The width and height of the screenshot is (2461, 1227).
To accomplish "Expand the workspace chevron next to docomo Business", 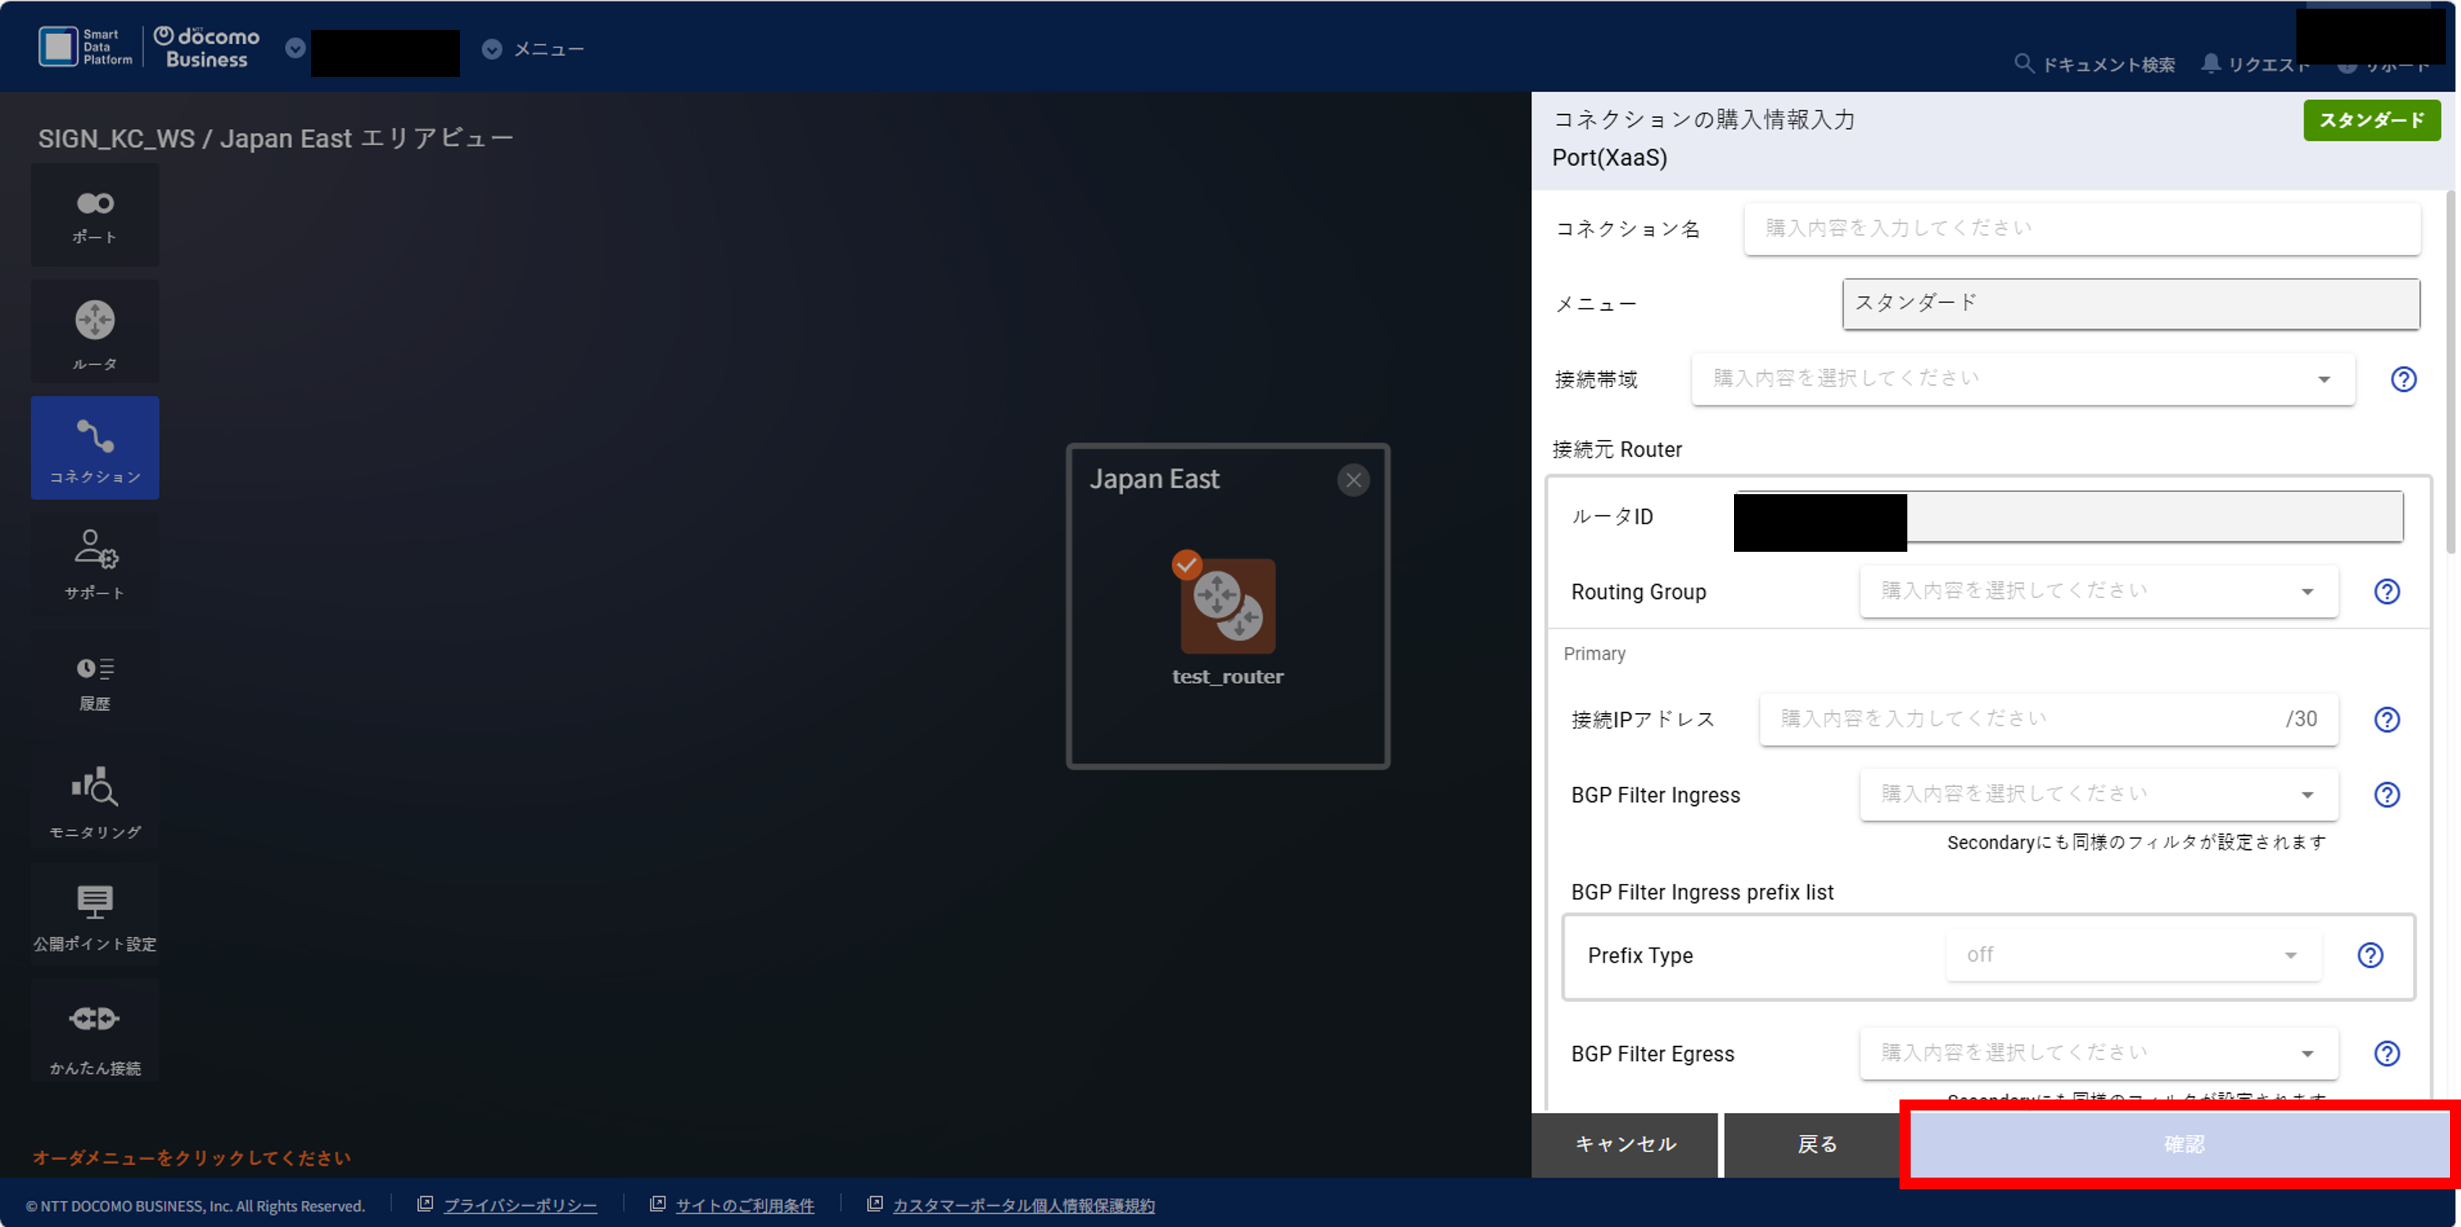I will coord(295,49).
